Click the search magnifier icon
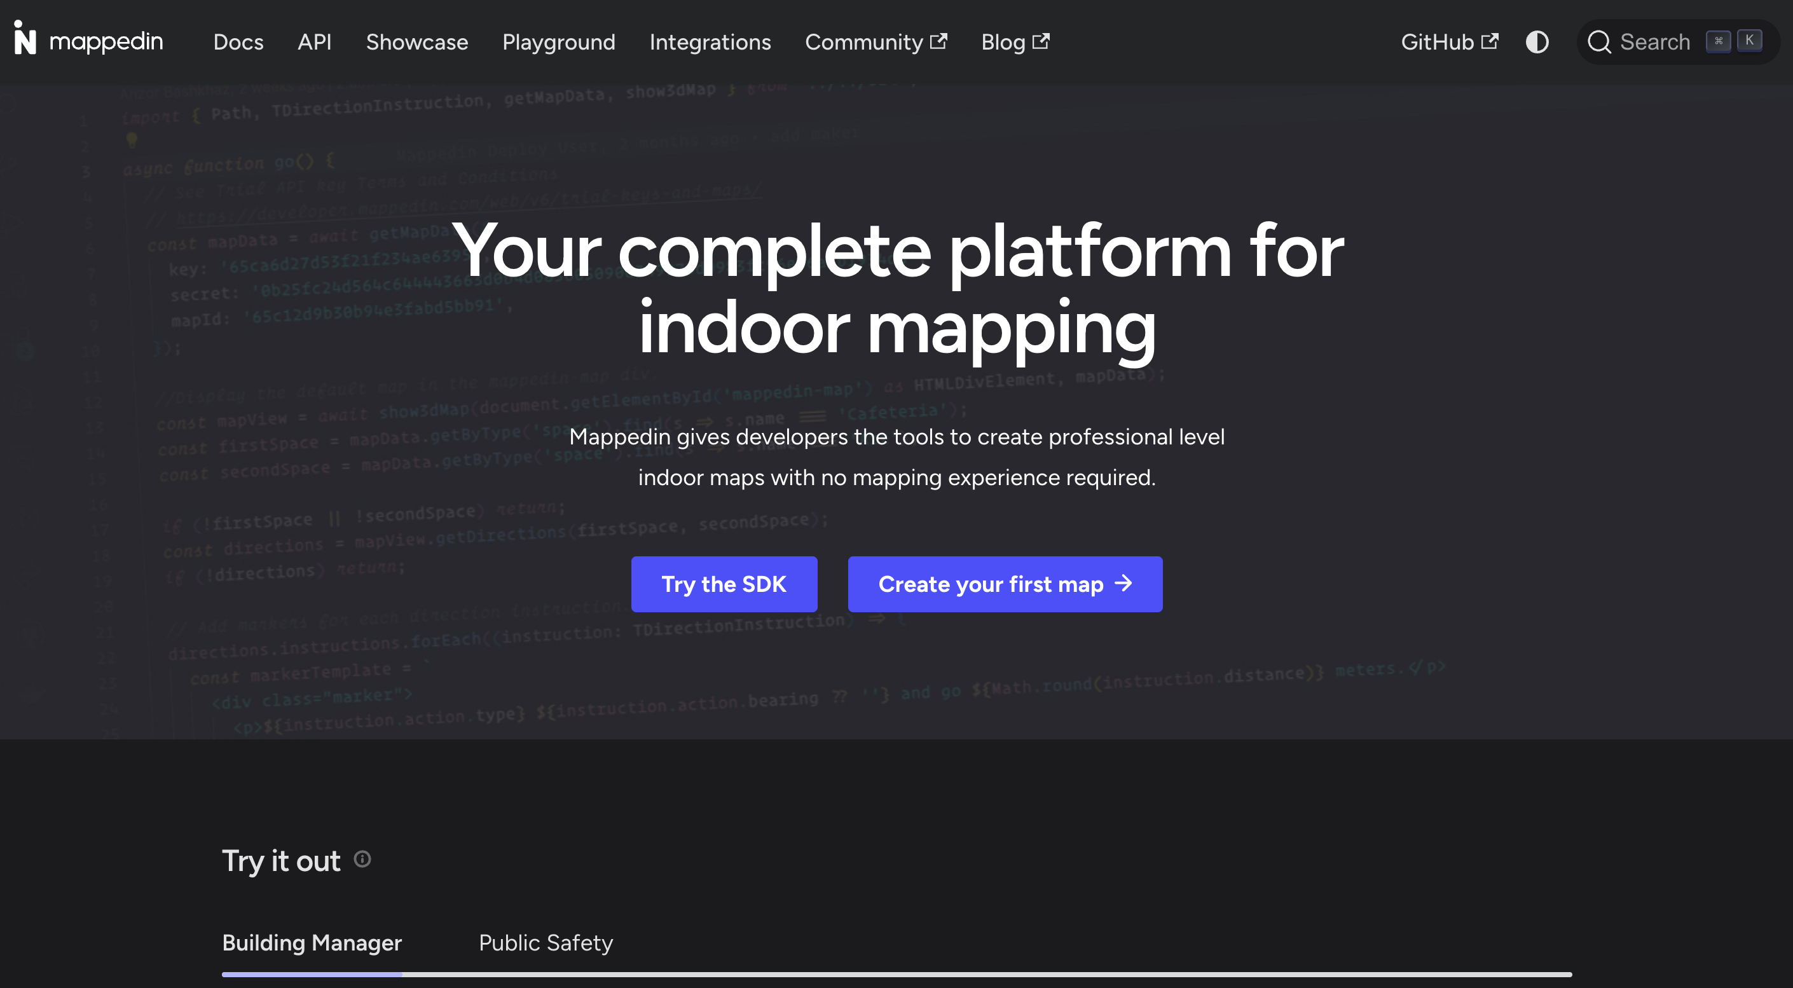The height and width of the screenshot is (988, 1793). [1600, 42]
